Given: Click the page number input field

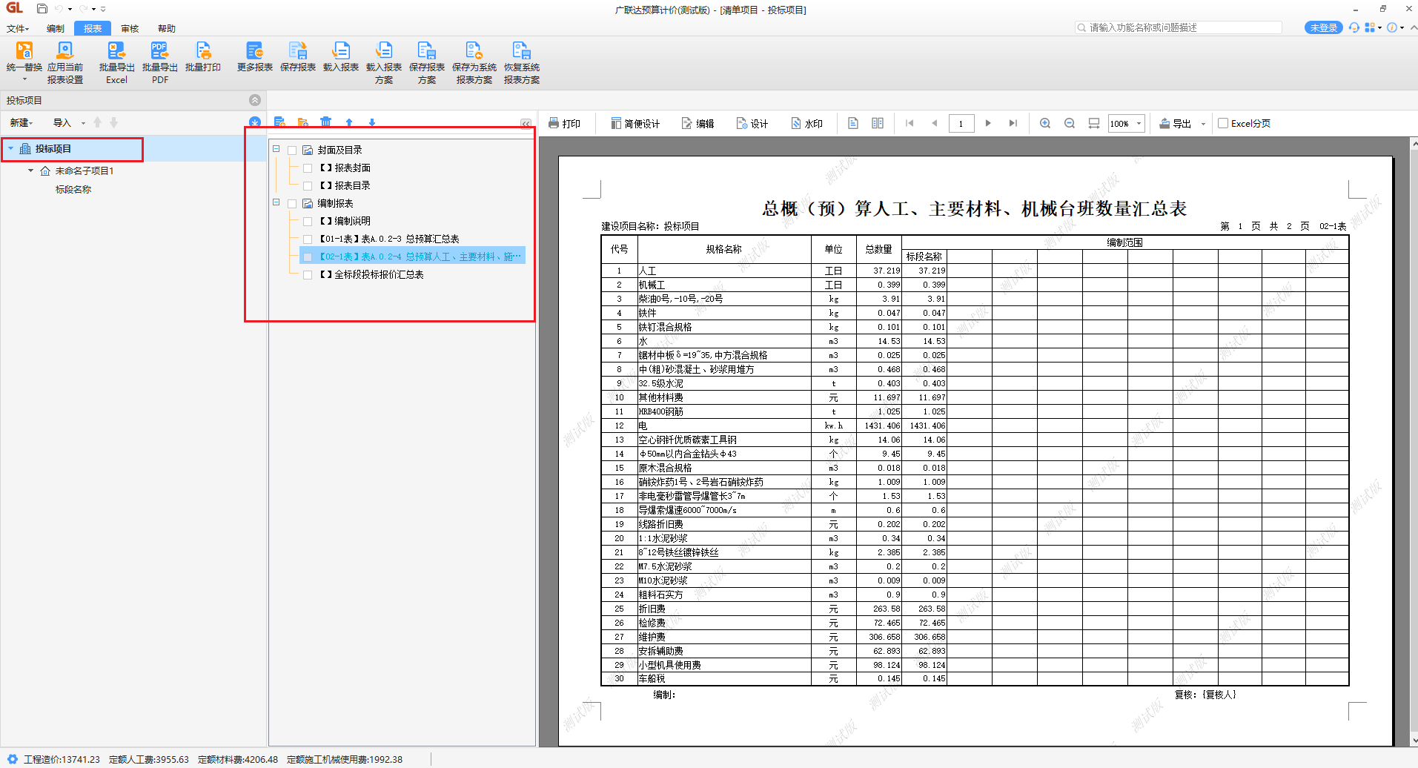Looking at the screenshot, I should coord(961,123).
